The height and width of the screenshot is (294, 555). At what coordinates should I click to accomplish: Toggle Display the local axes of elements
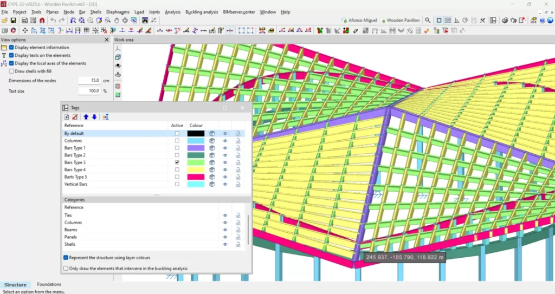coord(11,63)
